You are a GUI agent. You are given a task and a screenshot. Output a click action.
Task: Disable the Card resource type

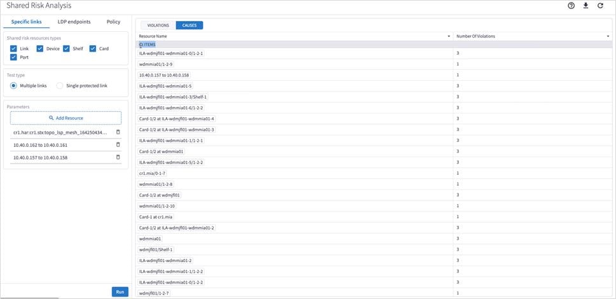(x=93, y=49)
